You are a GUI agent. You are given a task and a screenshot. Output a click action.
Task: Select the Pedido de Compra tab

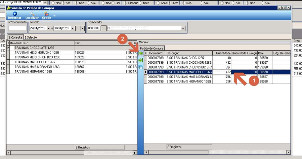(x=151, y=48)
